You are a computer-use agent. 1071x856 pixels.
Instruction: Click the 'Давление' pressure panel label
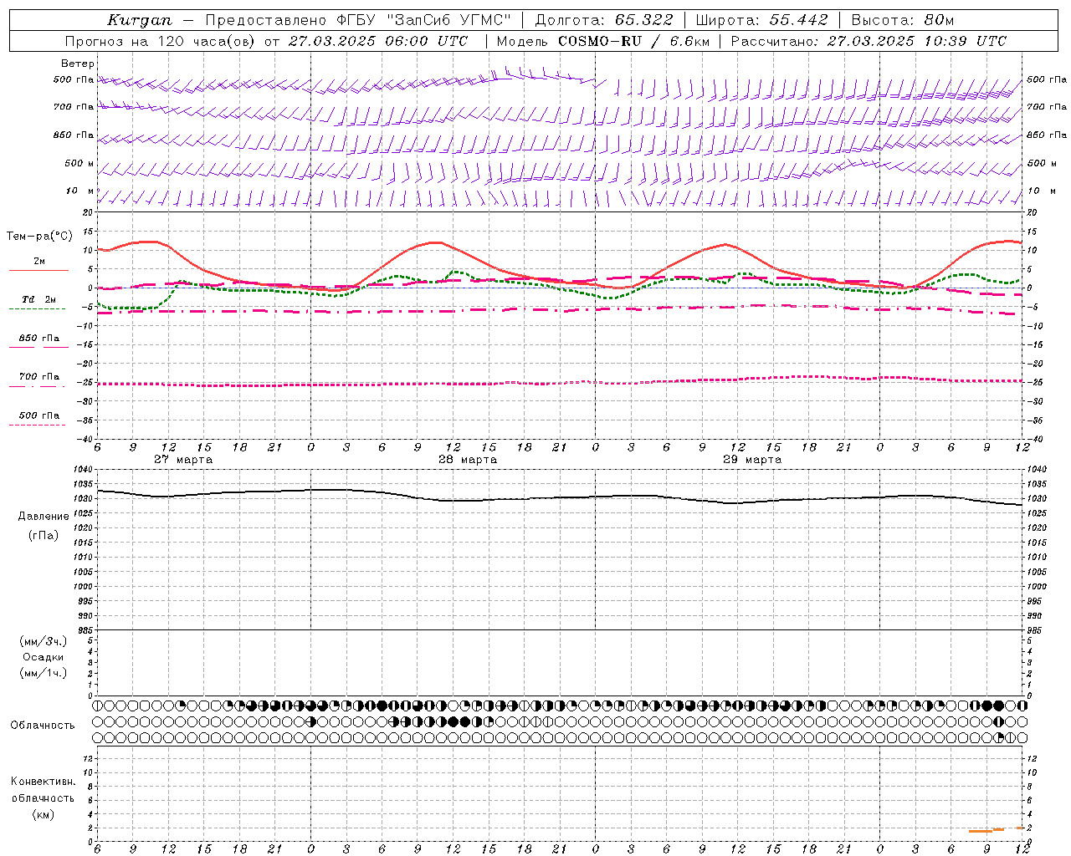coord(44,517)
